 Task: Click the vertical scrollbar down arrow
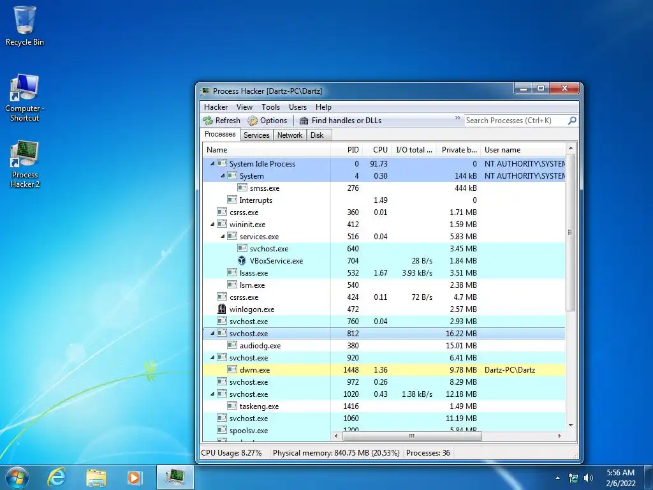[x=571, y=426]
